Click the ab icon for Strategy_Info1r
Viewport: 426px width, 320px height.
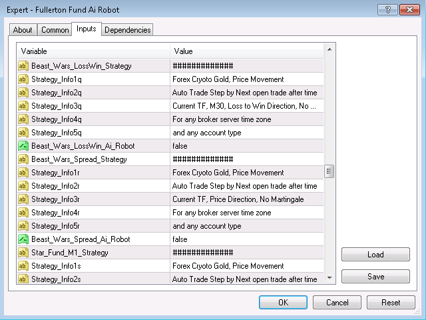pyautogui.click(x=23, y=173)
